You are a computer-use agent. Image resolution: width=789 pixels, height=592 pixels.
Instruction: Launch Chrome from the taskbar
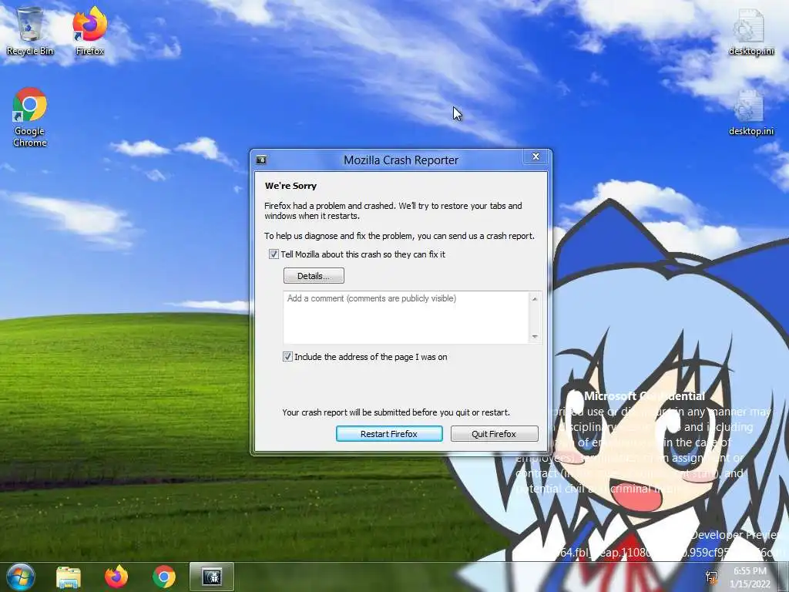click(164, 577)
